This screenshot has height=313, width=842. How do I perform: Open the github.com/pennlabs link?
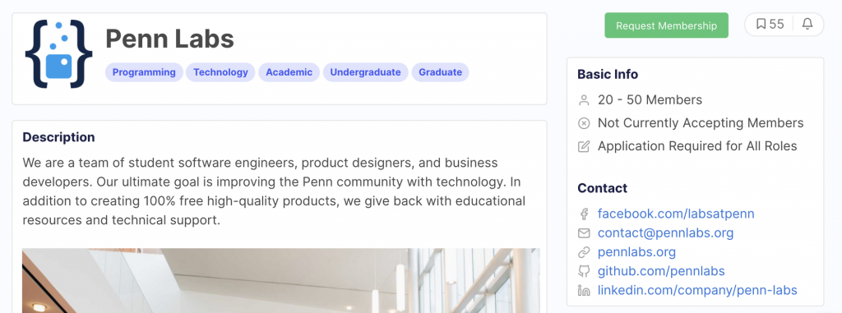click(661, 271)
